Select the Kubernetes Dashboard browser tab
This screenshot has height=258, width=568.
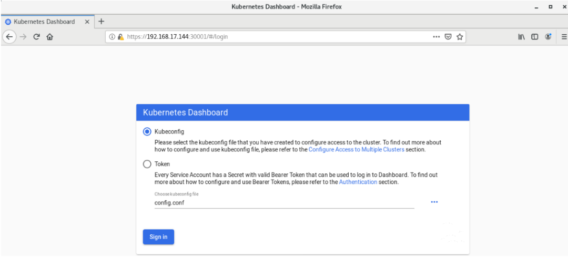47,22
